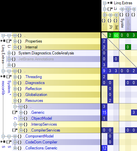Click the bright green cell showing 60

(x=116, y=35)
